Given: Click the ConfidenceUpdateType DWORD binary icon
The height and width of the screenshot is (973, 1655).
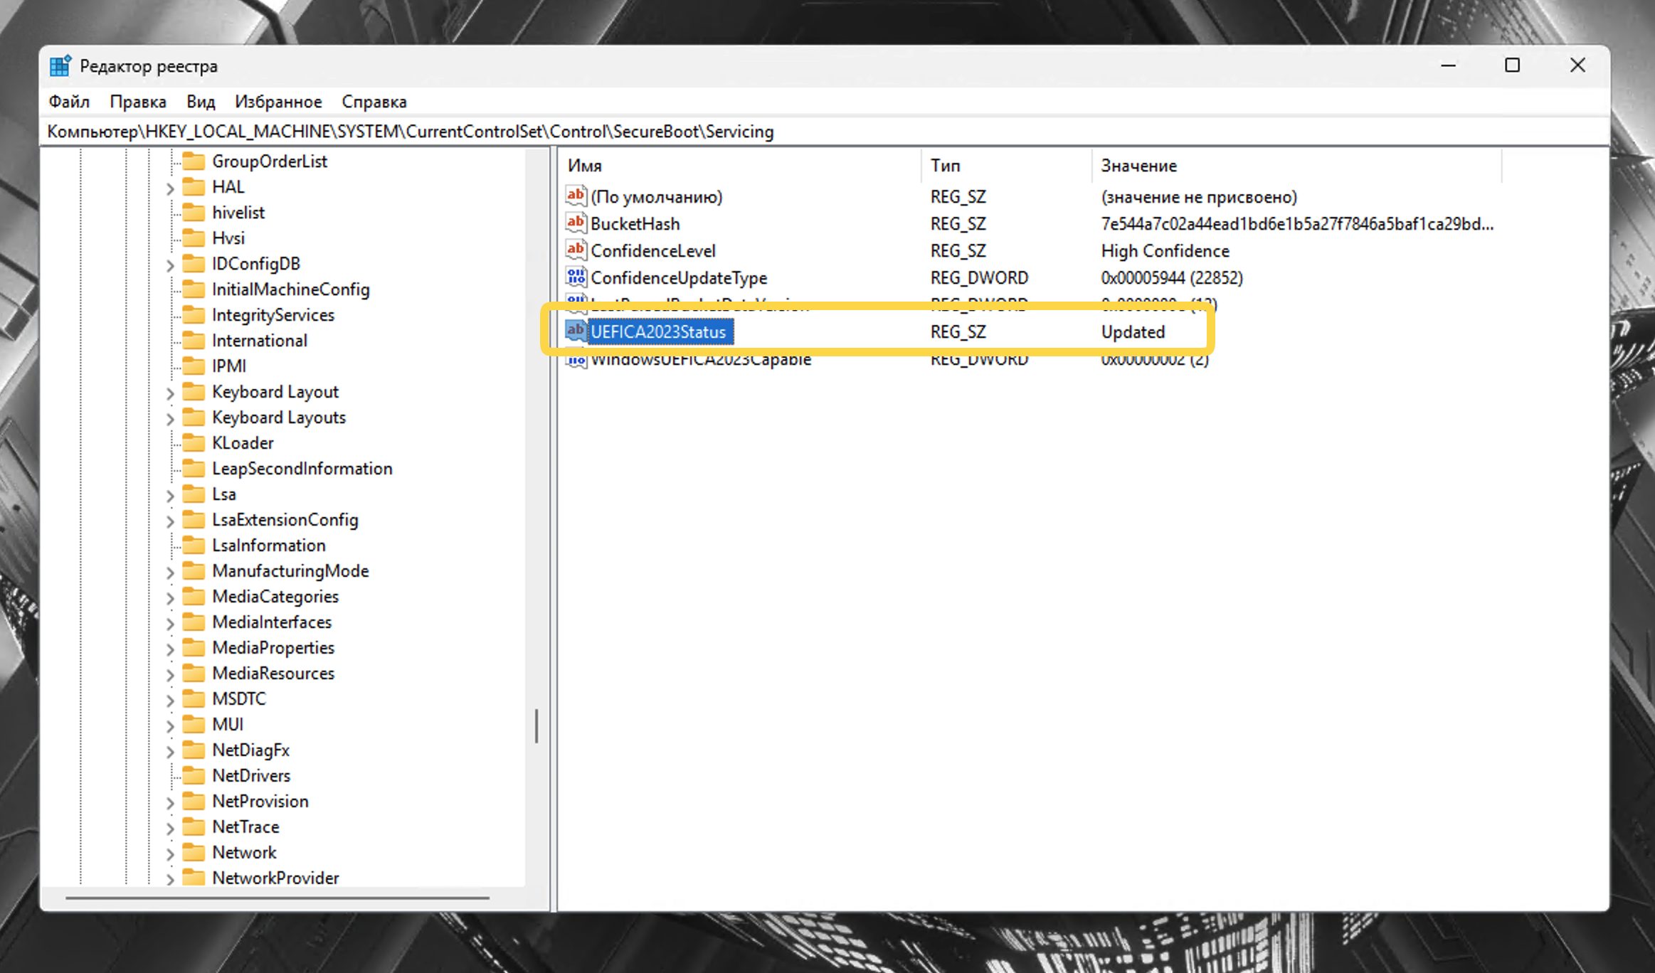Looking at the screenshot, I should click(x=576, y=277).
